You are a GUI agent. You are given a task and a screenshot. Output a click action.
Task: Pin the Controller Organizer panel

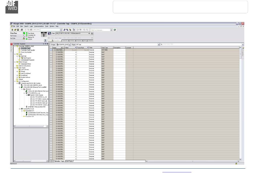pyautogui.click(x=45, y=44)
